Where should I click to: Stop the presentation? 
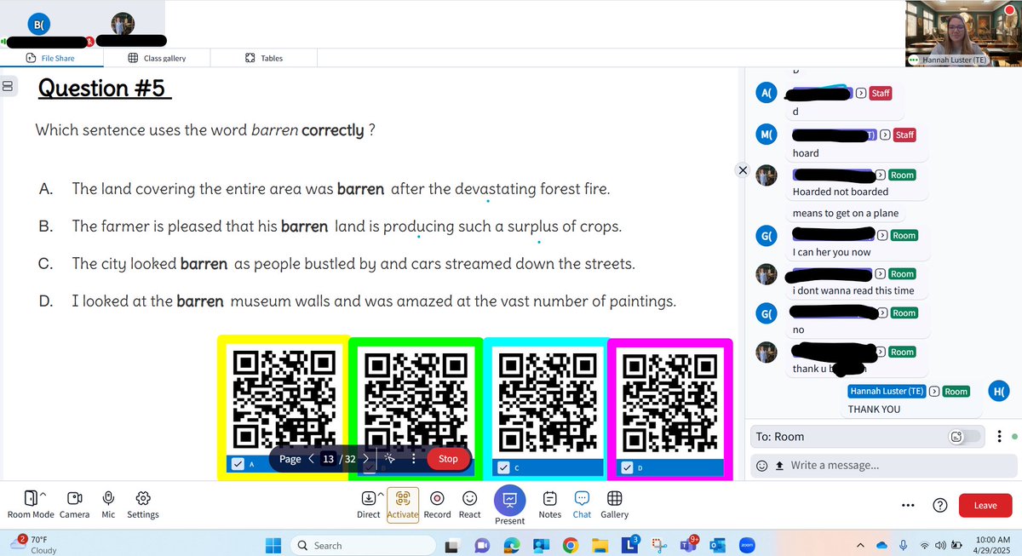pos(448,459)
